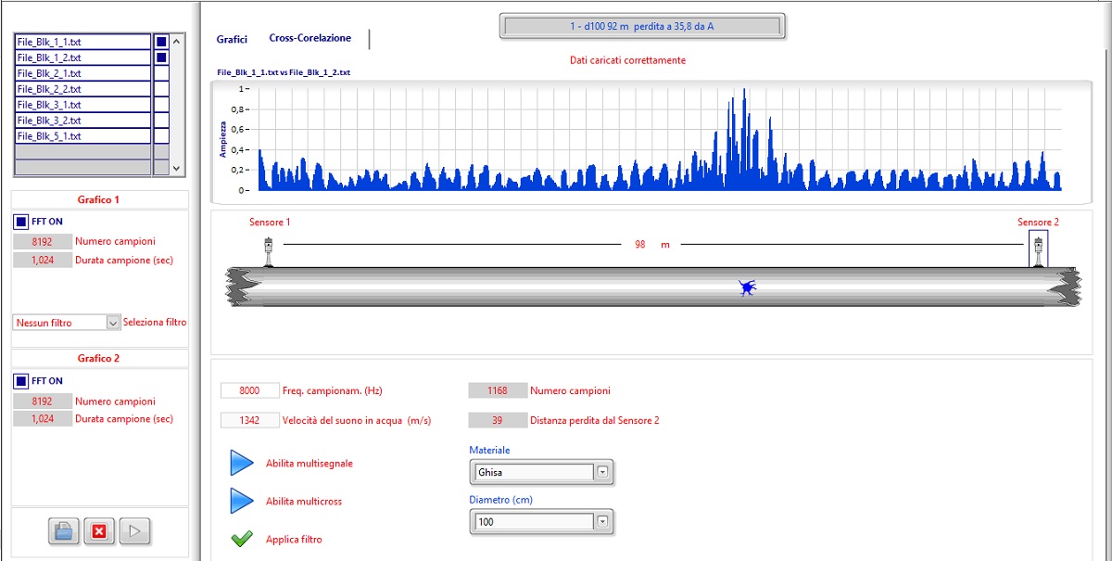
Task: Expand the Materiale Ghisa dropdown
Action: [x=602, y=472]
